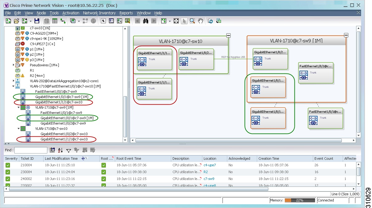372x208 pixels.
Task: Click the green severity icon for ticket 210004
Action: (8, 165)
